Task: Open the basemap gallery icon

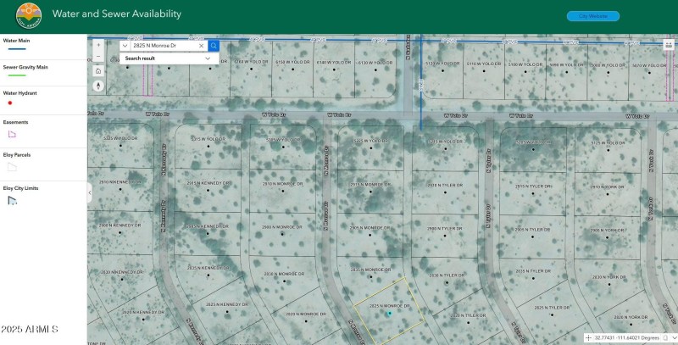Action: click(x=668, y=46)
